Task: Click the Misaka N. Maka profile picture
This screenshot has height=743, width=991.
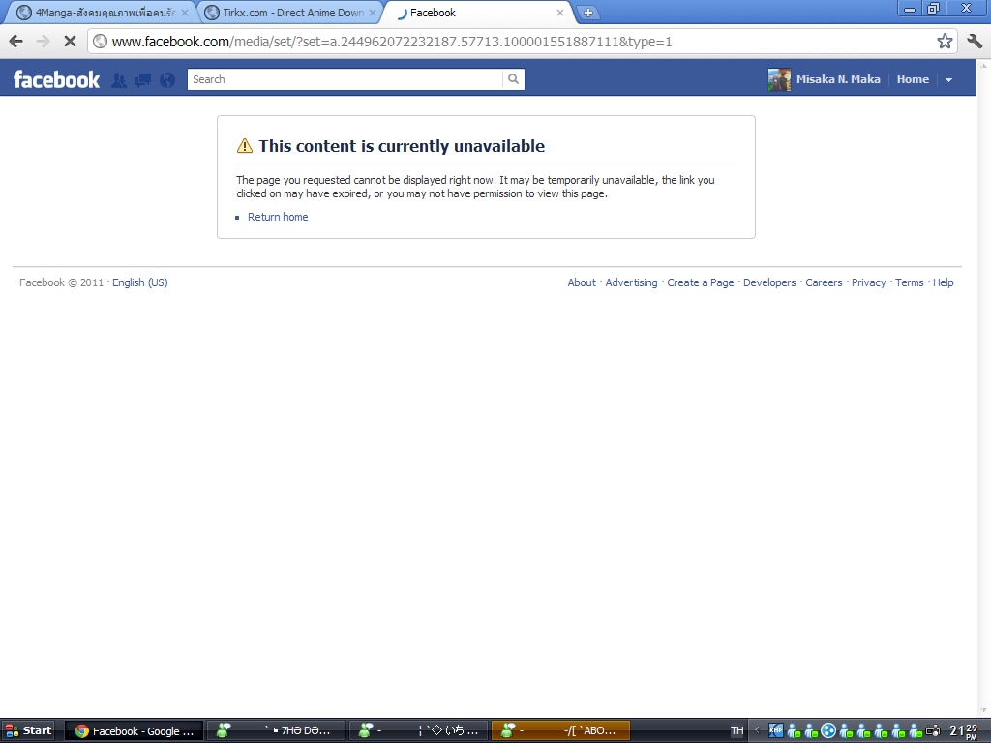Action: tap(779, 79)
